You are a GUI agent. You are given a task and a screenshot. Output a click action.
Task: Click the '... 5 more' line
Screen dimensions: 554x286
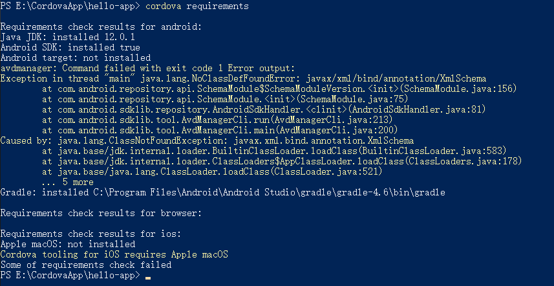coord(67,182)
